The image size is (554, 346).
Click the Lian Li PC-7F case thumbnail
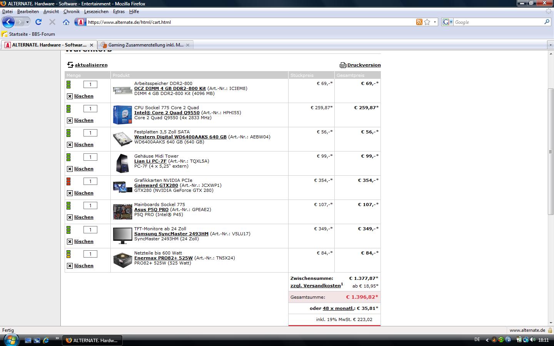pos(122,163)
